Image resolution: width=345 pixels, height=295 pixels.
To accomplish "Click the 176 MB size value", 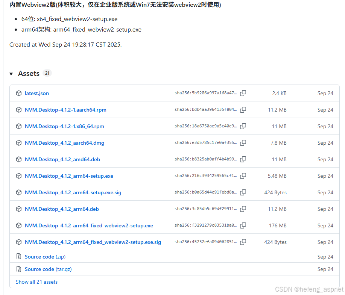I will pos(278,225).
